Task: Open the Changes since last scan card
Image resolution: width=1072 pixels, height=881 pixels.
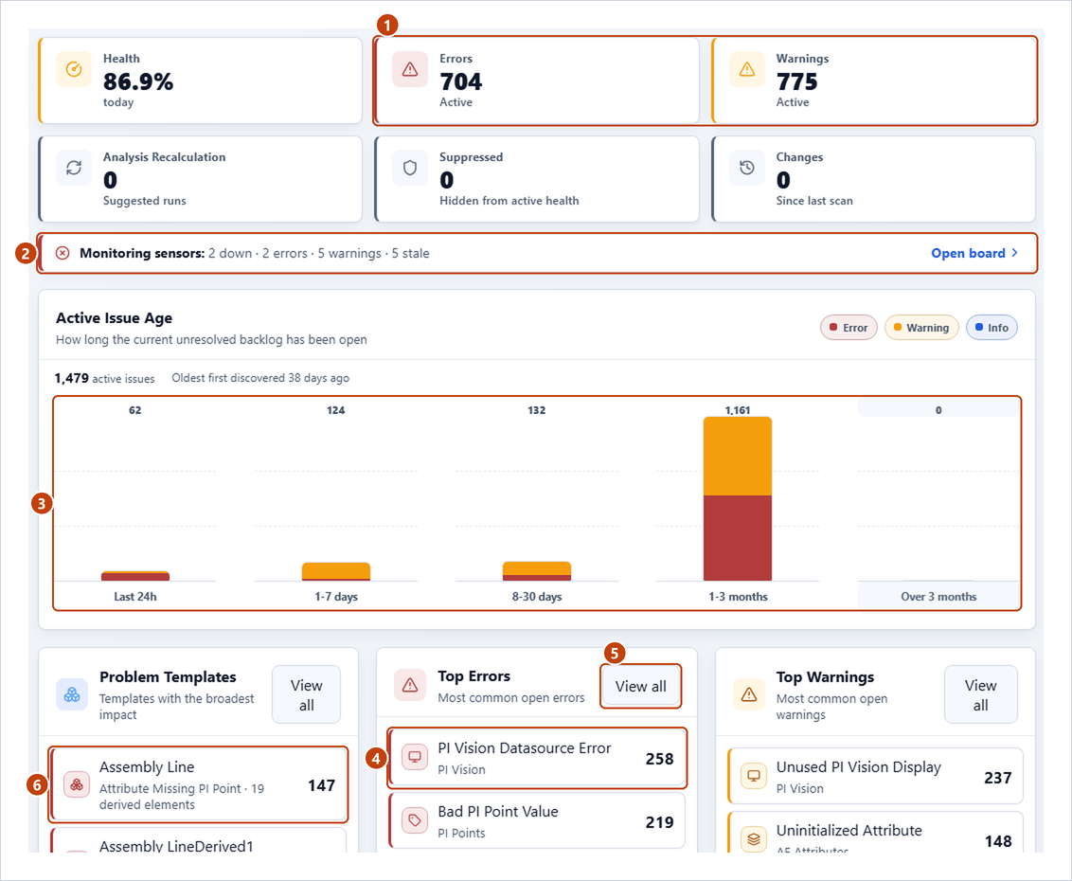Action: pos(874,179)
